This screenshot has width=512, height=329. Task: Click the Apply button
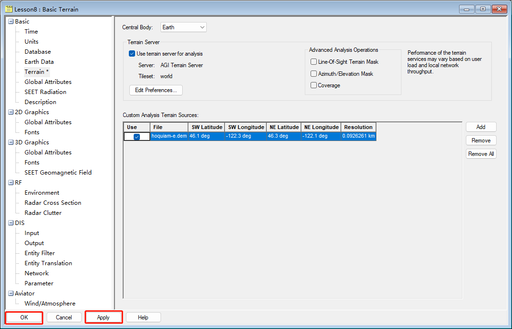103,317
